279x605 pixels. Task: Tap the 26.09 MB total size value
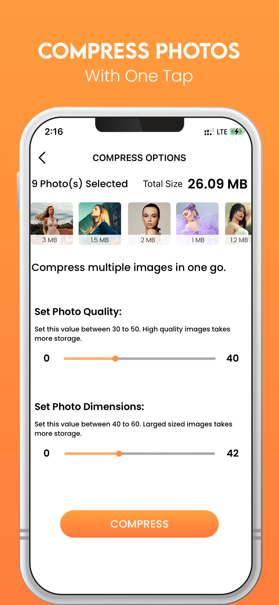[217, 184]
